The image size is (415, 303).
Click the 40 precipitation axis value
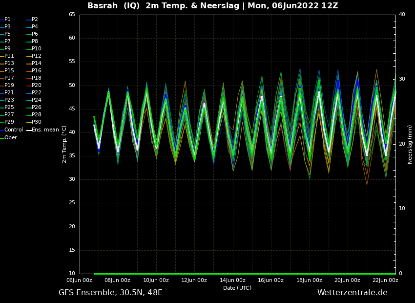(x=402, y=15)
